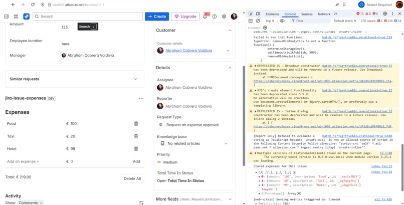Collapse the Details panel
Image resolution: width=404 pixels, height=205 pixels.
[x=230, y=68]
